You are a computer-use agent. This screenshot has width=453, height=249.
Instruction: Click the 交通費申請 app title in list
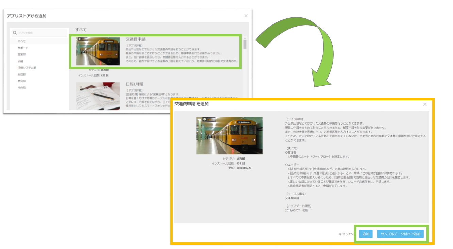point(136,39)
